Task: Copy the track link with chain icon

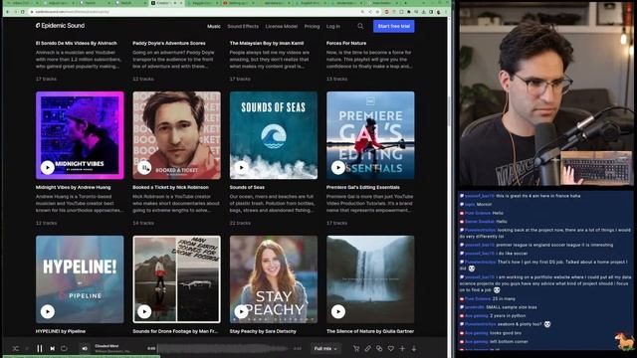Action: [367, 348]
